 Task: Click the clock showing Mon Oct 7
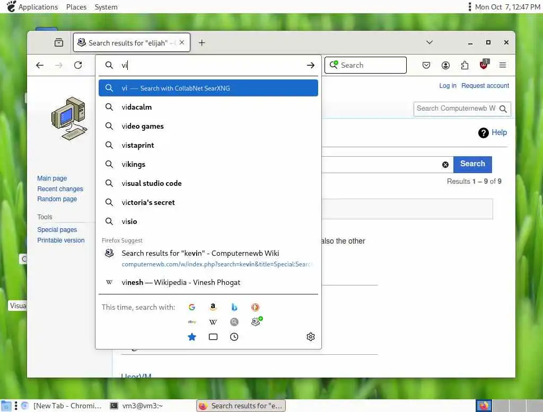507,7
